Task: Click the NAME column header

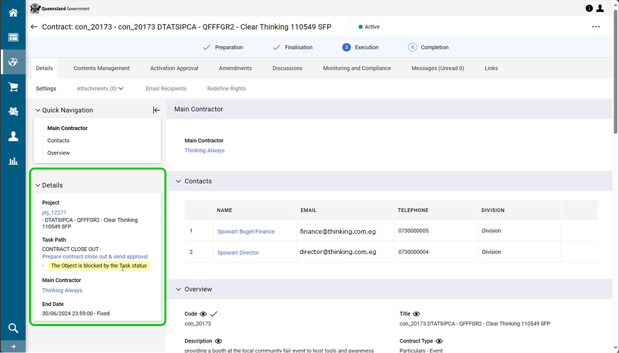Action: 224,210
